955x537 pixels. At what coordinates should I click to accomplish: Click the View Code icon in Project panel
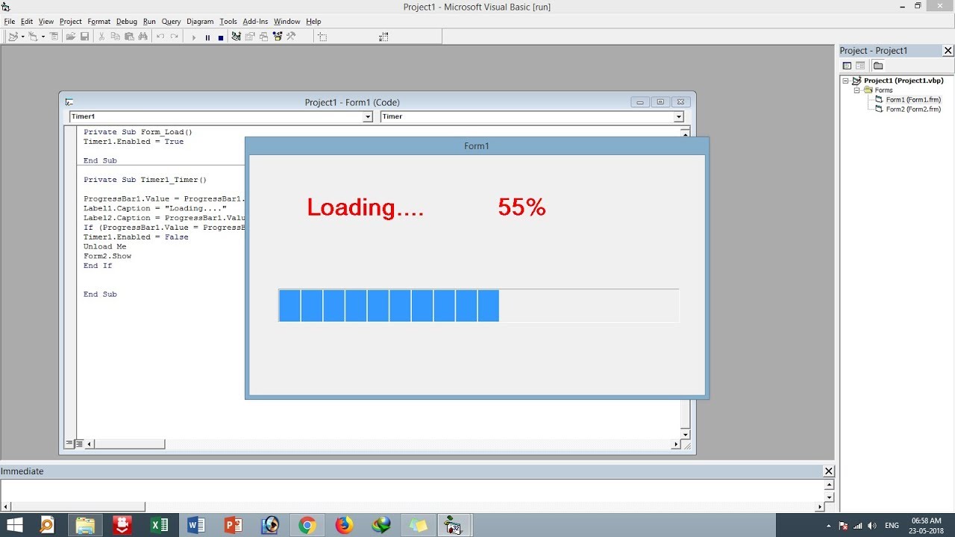[847, 66]
